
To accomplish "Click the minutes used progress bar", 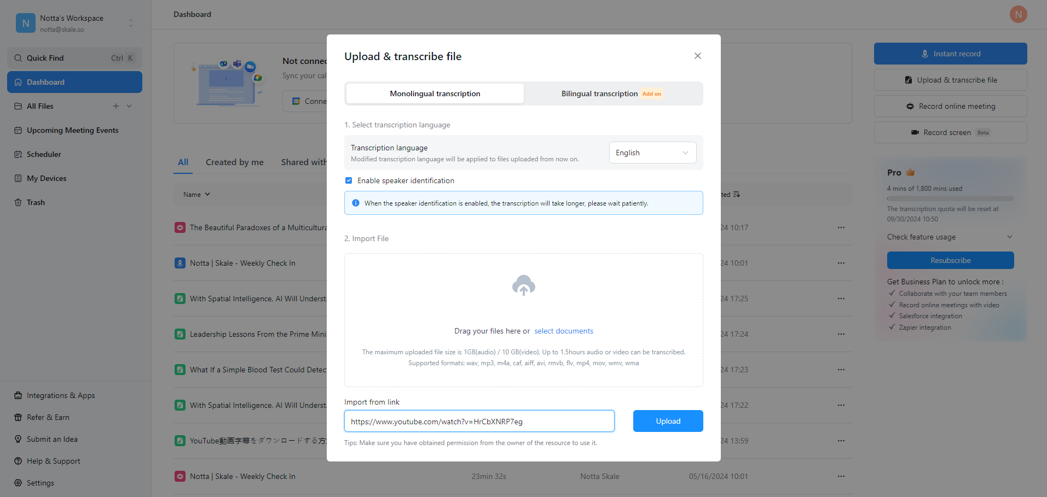I will coord(950,198).
